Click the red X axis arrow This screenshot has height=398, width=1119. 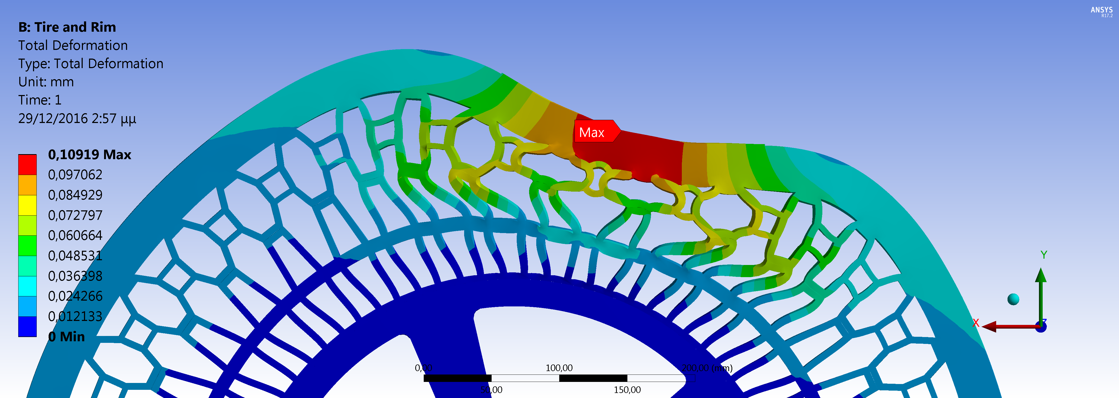coord(1004,326)
